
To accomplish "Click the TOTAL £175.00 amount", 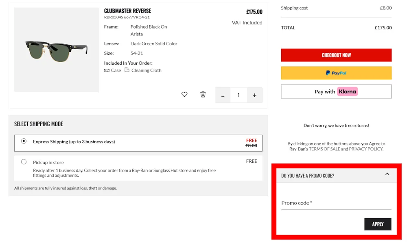I will 383,28.
